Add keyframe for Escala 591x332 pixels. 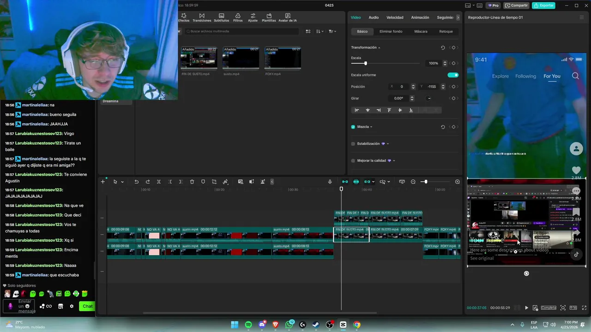(453, 63)
